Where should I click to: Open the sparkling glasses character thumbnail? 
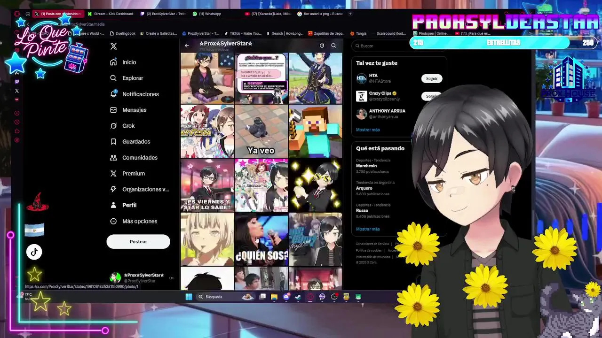pyautogui.click(x=315, y=185)
